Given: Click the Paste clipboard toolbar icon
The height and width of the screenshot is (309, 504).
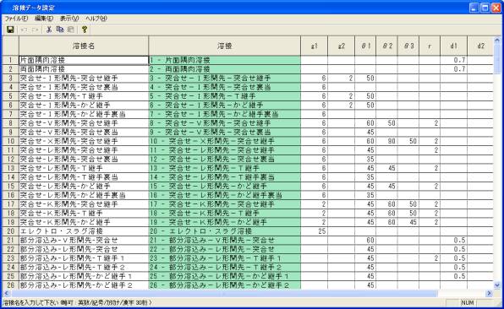Looking at the screenshot, I should click(x=71, y=30).
